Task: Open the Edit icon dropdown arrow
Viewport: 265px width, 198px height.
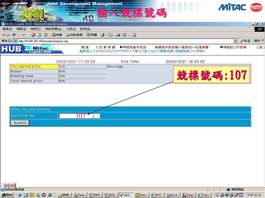Action: tap(129, 35)
